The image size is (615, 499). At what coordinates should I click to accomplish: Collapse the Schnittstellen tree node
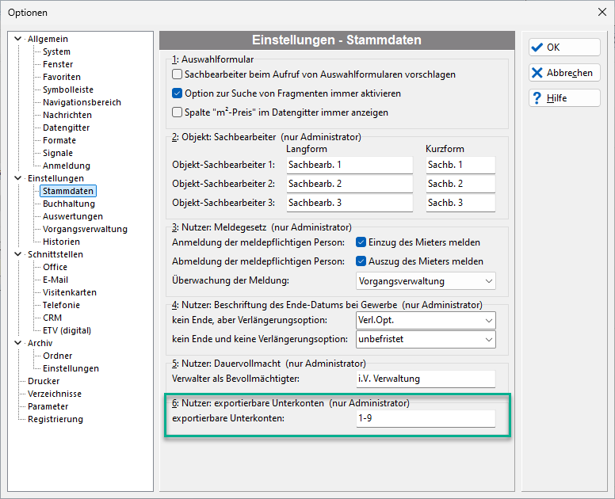tap(17, 254)
